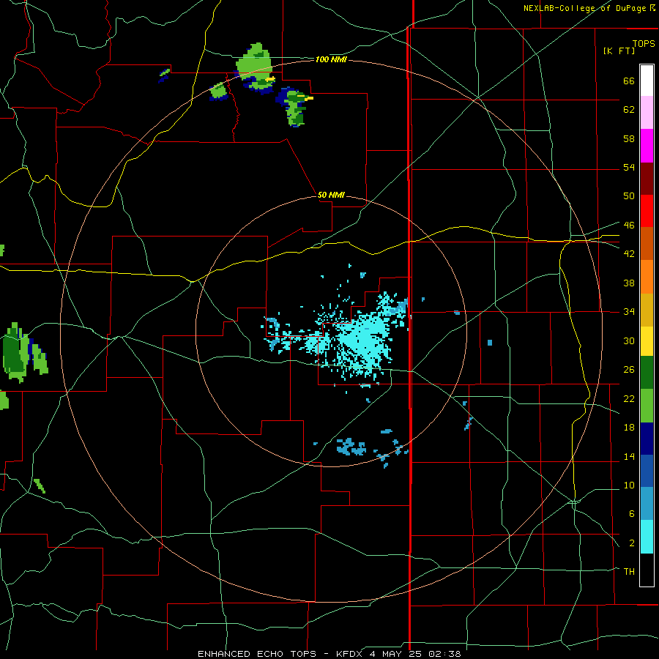Click the legend value 50

click(629, 196)
